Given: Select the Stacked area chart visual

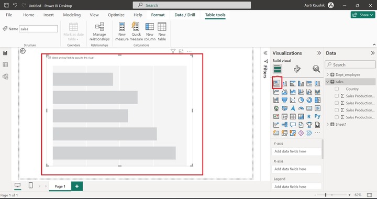Looking at the screenshot, I should tap(293, 92).
